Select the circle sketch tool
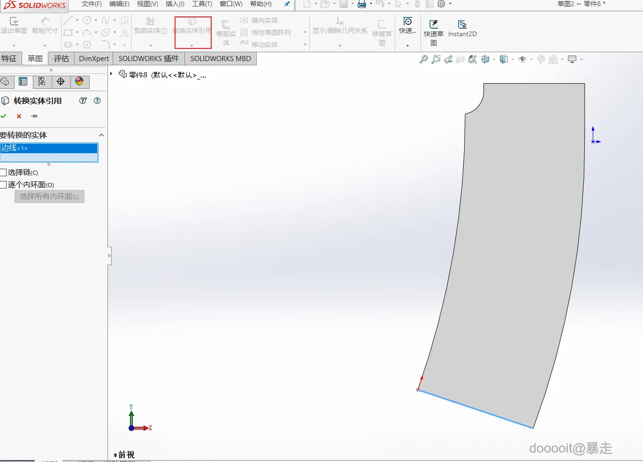 click(x=87, y=20)
